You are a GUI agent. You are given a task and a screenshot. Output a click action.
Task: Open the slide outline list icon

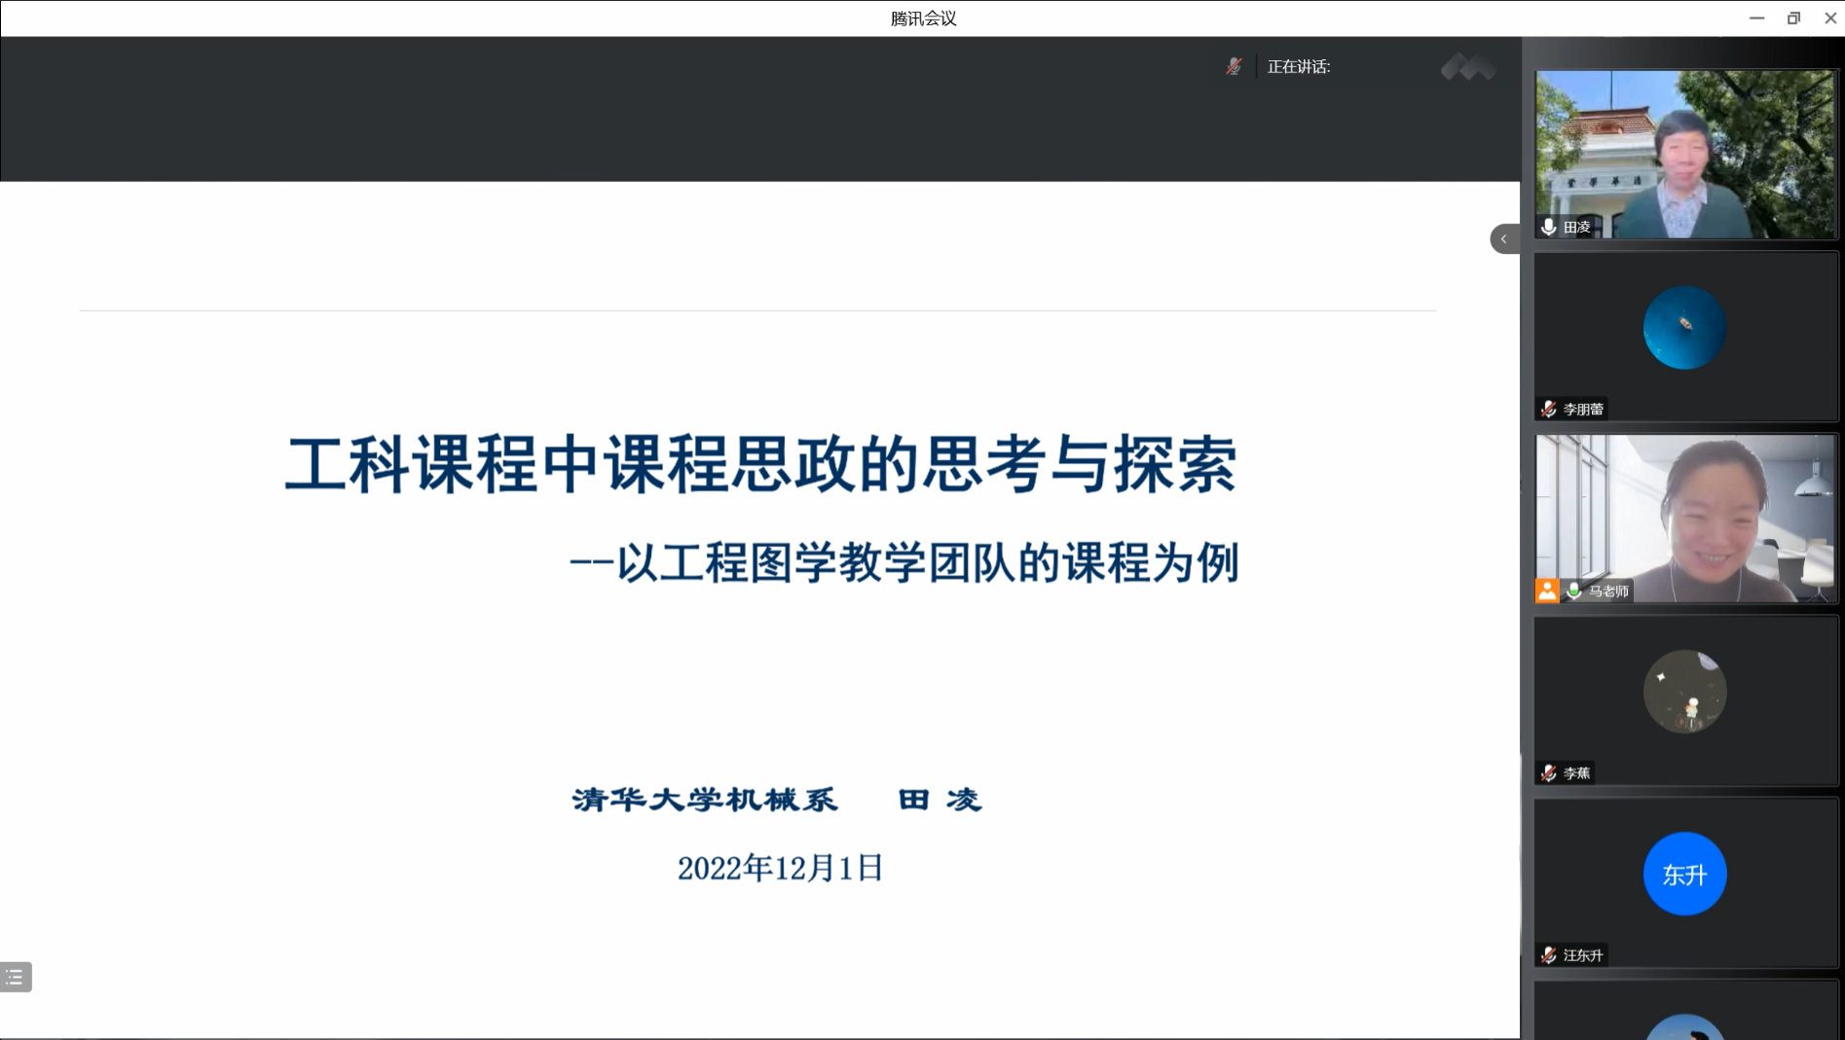coord(16,977)
